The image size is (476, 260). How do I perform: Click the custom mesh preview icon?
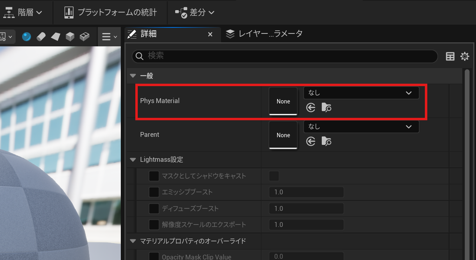85,37
